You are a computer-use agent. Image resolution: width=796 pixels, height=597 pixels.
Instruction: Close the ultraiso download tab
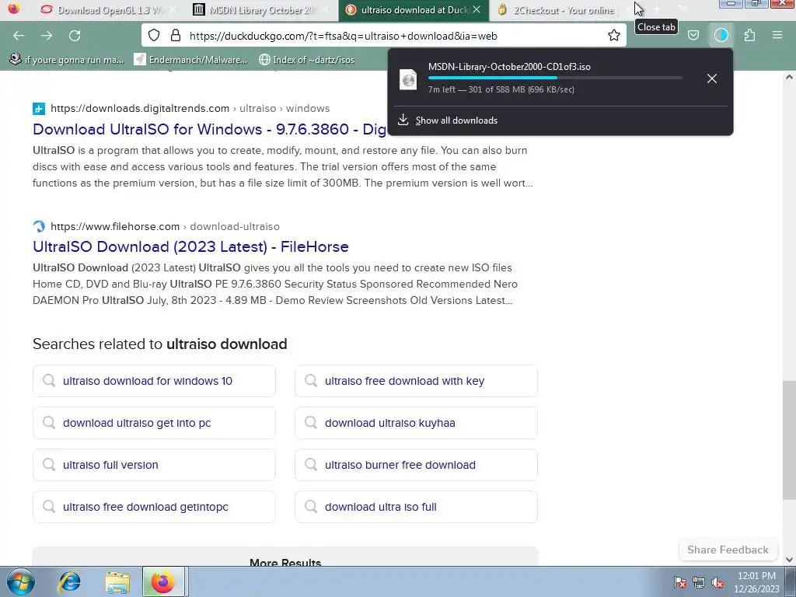point(477,9)
